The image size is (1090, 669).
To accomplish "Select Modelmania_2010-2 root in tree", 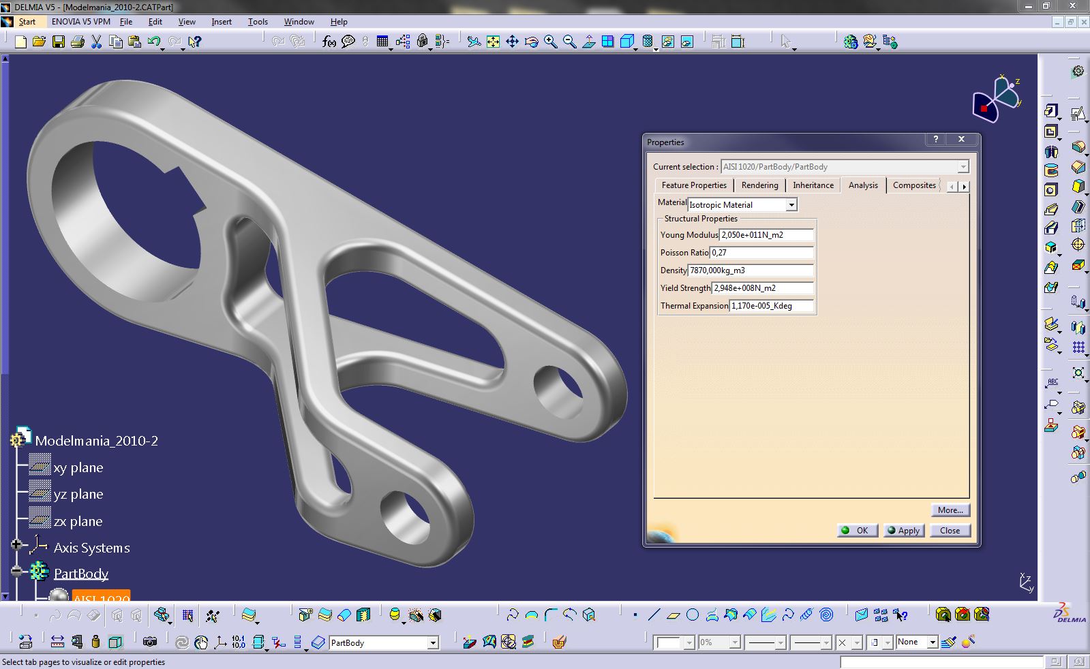I will pos(96,441).
